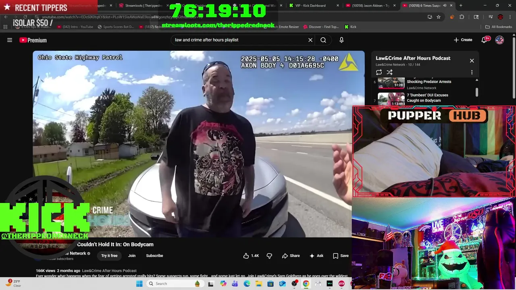Open YouTube notifications bell
The height and width of the screenshot is (290, 516).
click(x=485, y=40)
